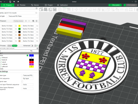Open the Plate type Textured PEI Plate dropdown
The height and width of the screenshot is (104, 138).
pyautogui.click(x=22, y=16)
